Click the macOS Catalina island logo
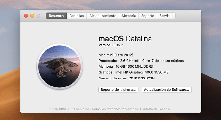The width and height of the screenshot is (221, 120). pos(60,66)
